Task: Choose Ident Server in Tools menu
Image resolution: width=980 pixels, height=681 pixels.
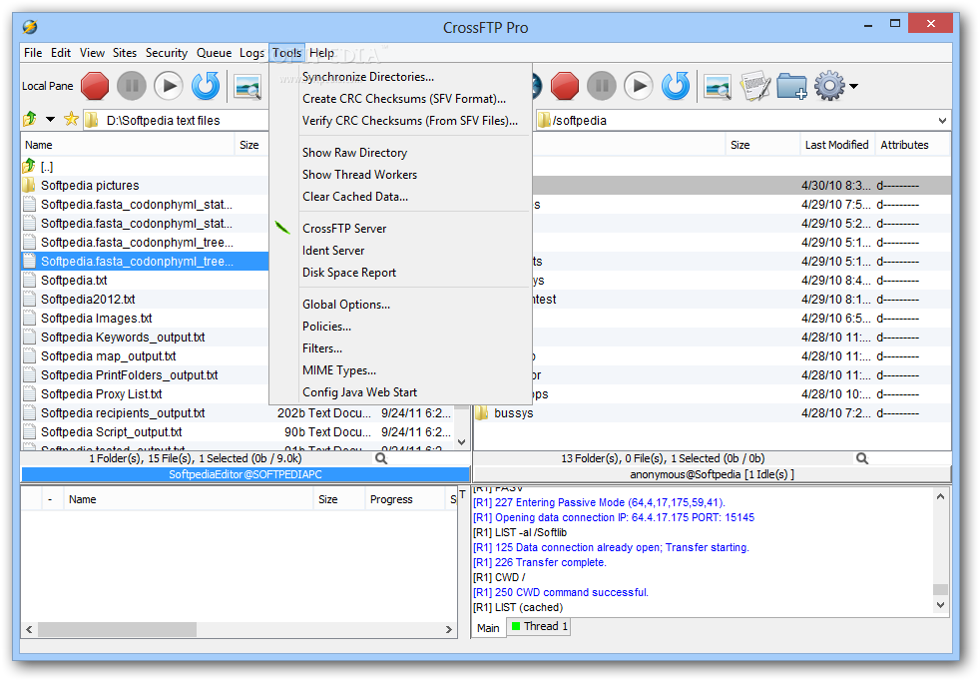Action: click(400, 251)
